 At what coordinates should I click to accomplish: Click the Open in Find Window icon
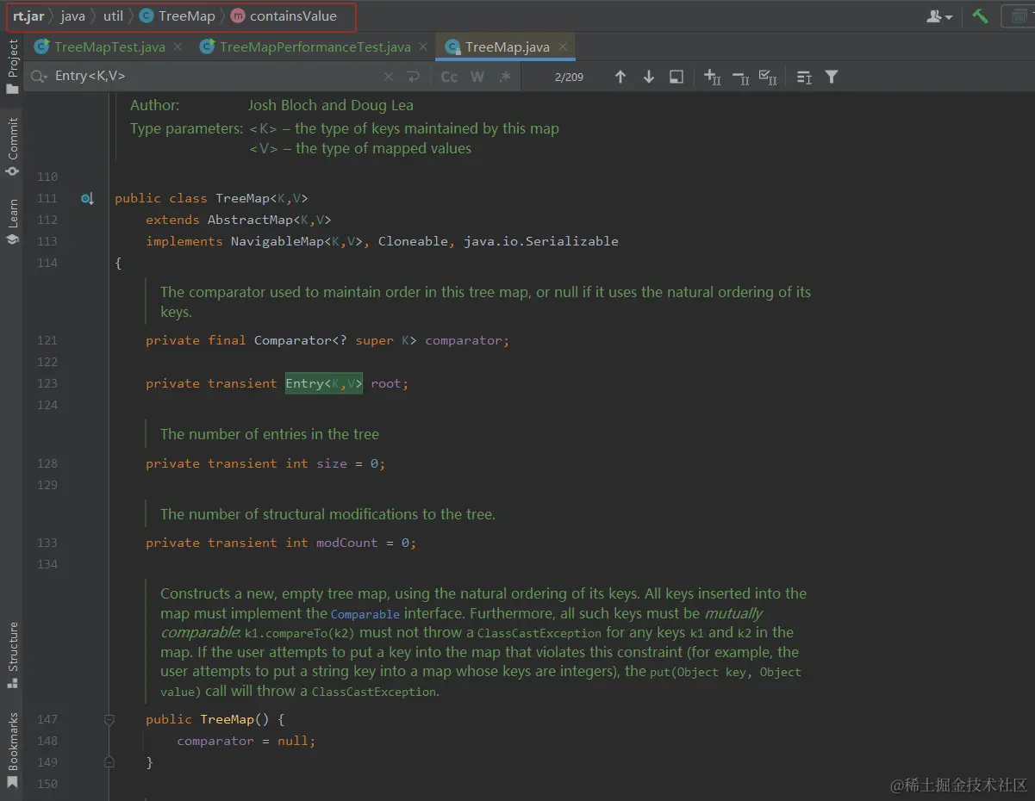[676, 77]
